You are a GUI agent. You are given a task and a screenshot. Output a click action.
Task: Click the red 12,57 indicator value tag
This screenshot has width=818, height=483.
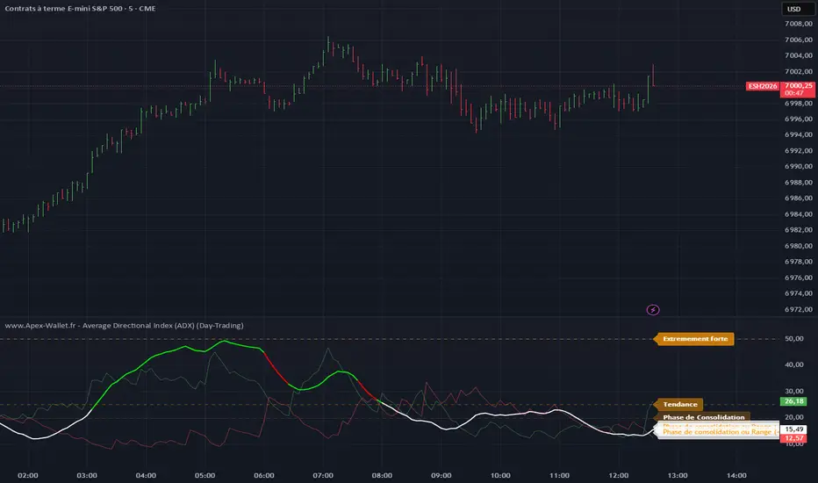793,437
